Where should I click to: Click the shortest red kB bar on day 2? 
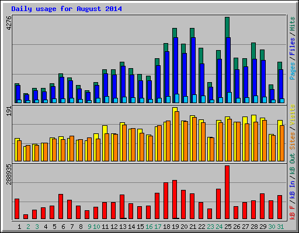[26, 217]
